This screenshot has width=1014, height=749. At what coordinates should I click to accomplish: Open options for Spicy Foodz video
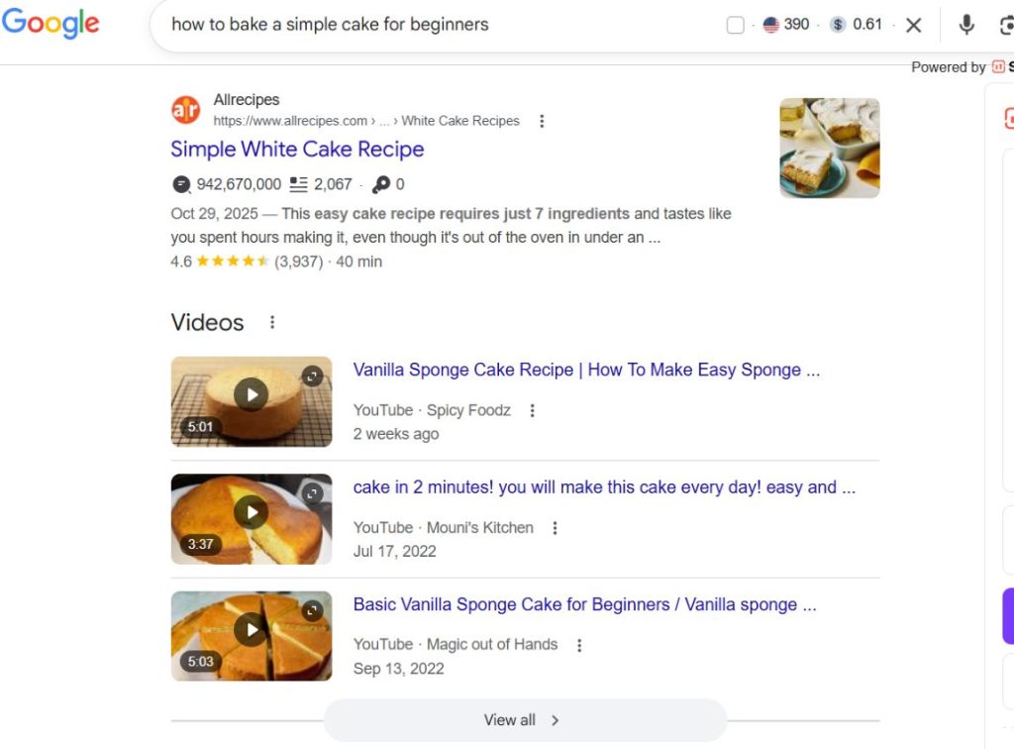click(533, 410)
